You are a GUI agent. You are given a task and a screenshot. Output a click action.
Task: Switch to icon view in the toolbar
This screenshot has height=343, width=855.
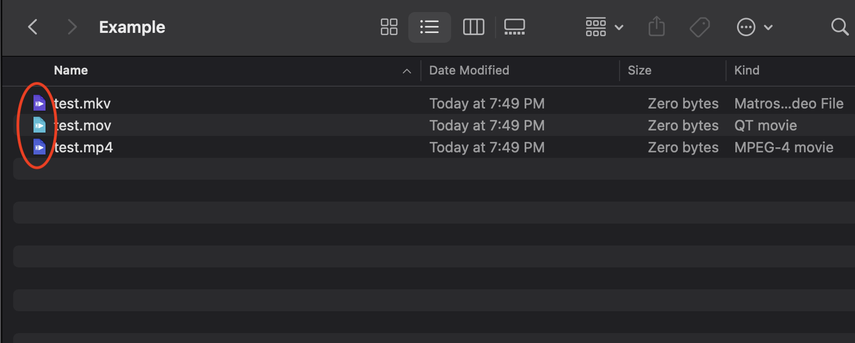389,26
